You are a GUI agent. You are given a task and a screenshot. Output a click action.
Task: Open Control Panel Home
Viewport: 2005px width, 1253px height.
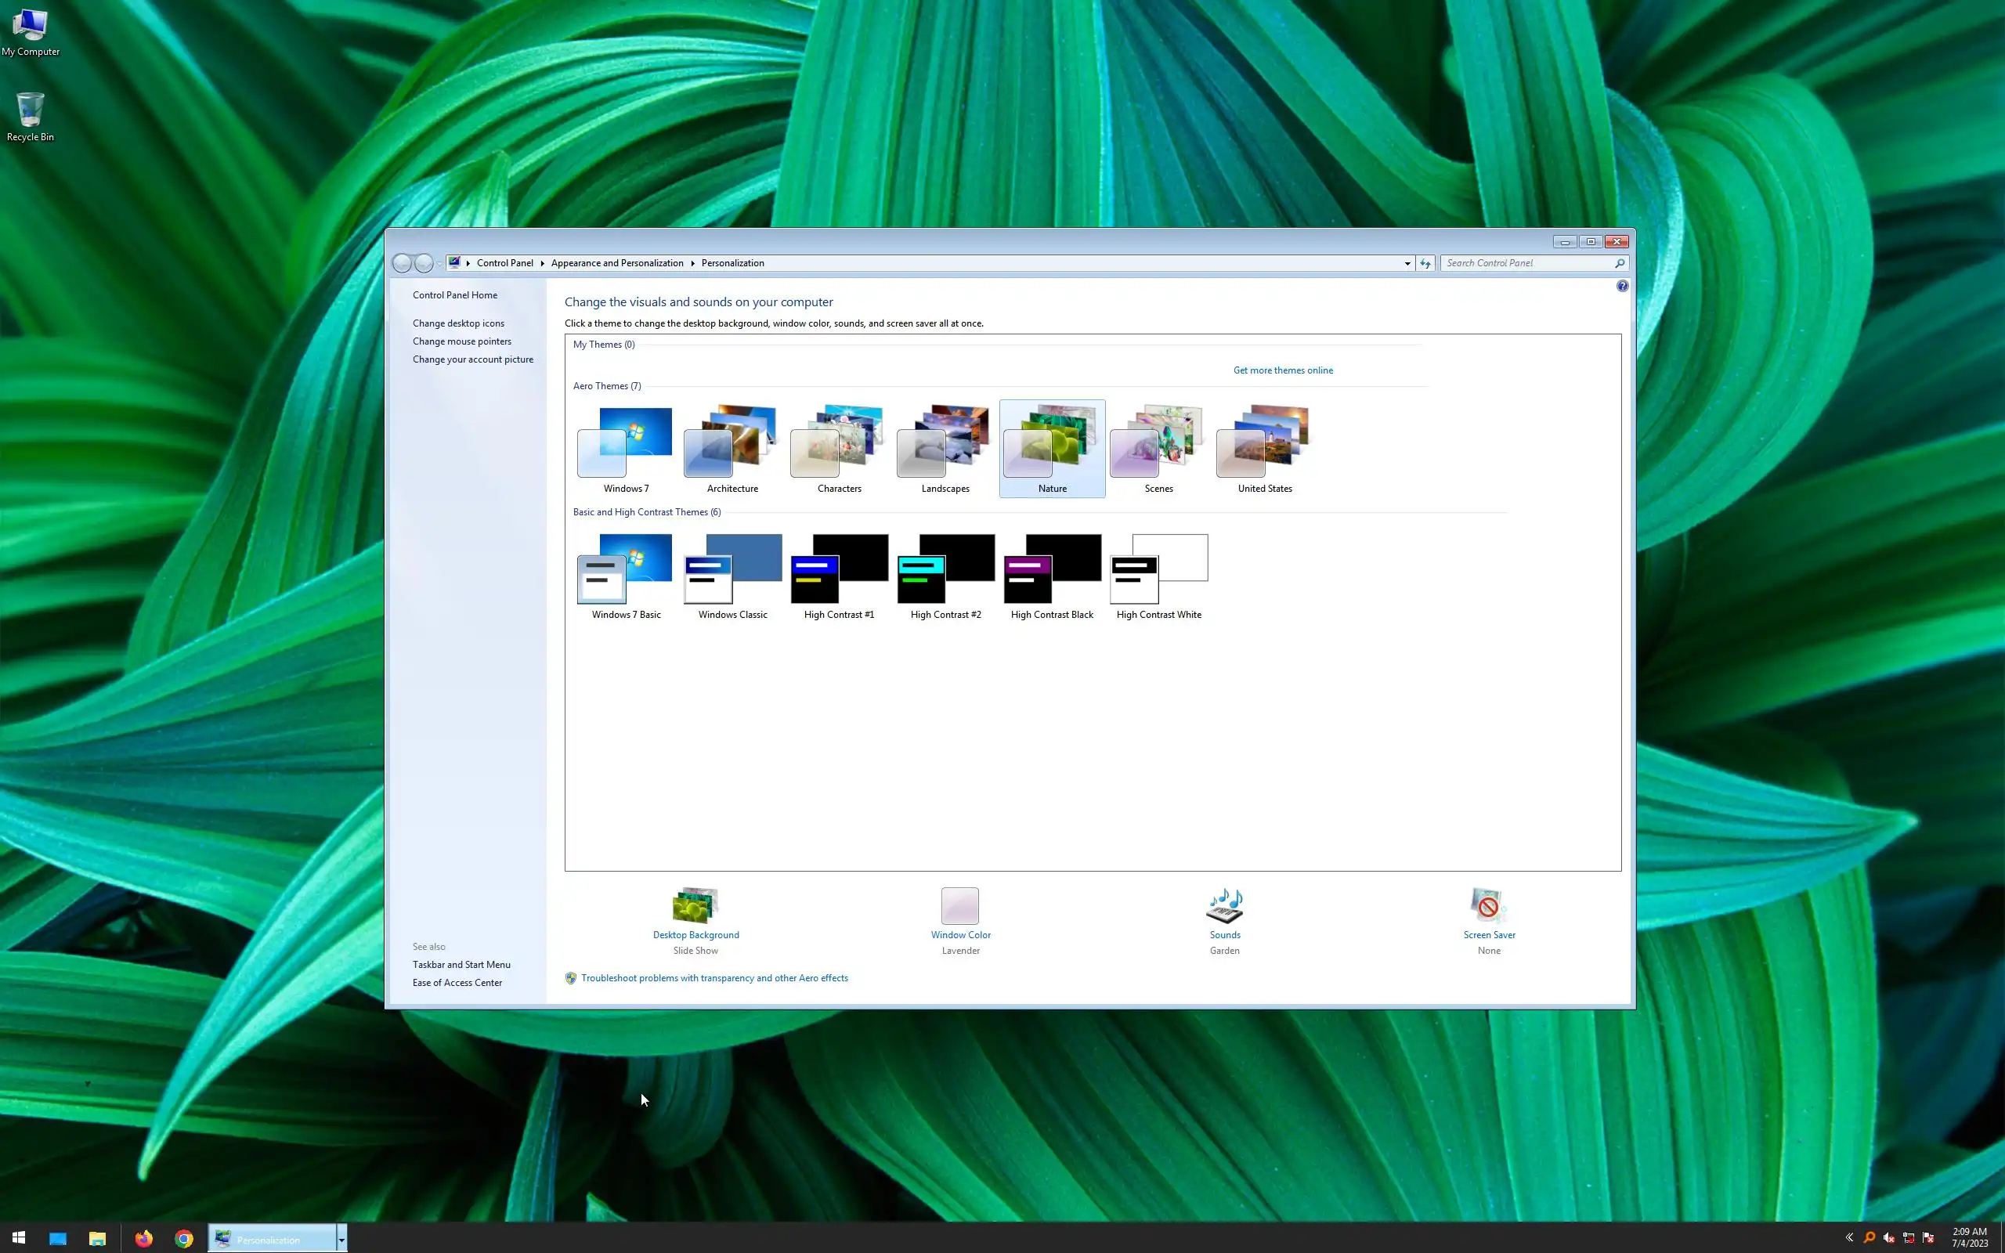pos(455,295)
